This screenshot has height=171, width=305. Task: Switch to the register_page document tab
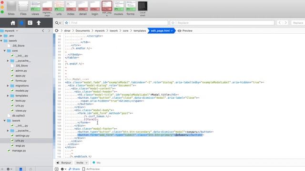click(x=47, y=9)
